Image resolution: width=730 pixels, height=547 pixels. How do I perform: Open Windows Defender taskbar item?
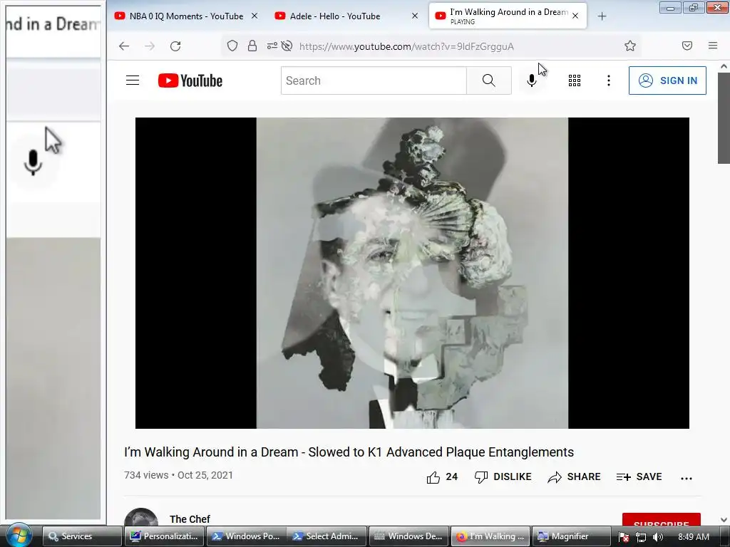(408, 536)
